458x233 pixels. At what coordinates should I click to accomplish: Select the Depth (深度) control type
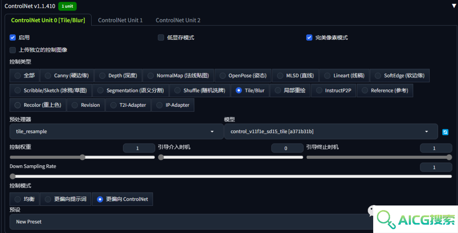118,75
